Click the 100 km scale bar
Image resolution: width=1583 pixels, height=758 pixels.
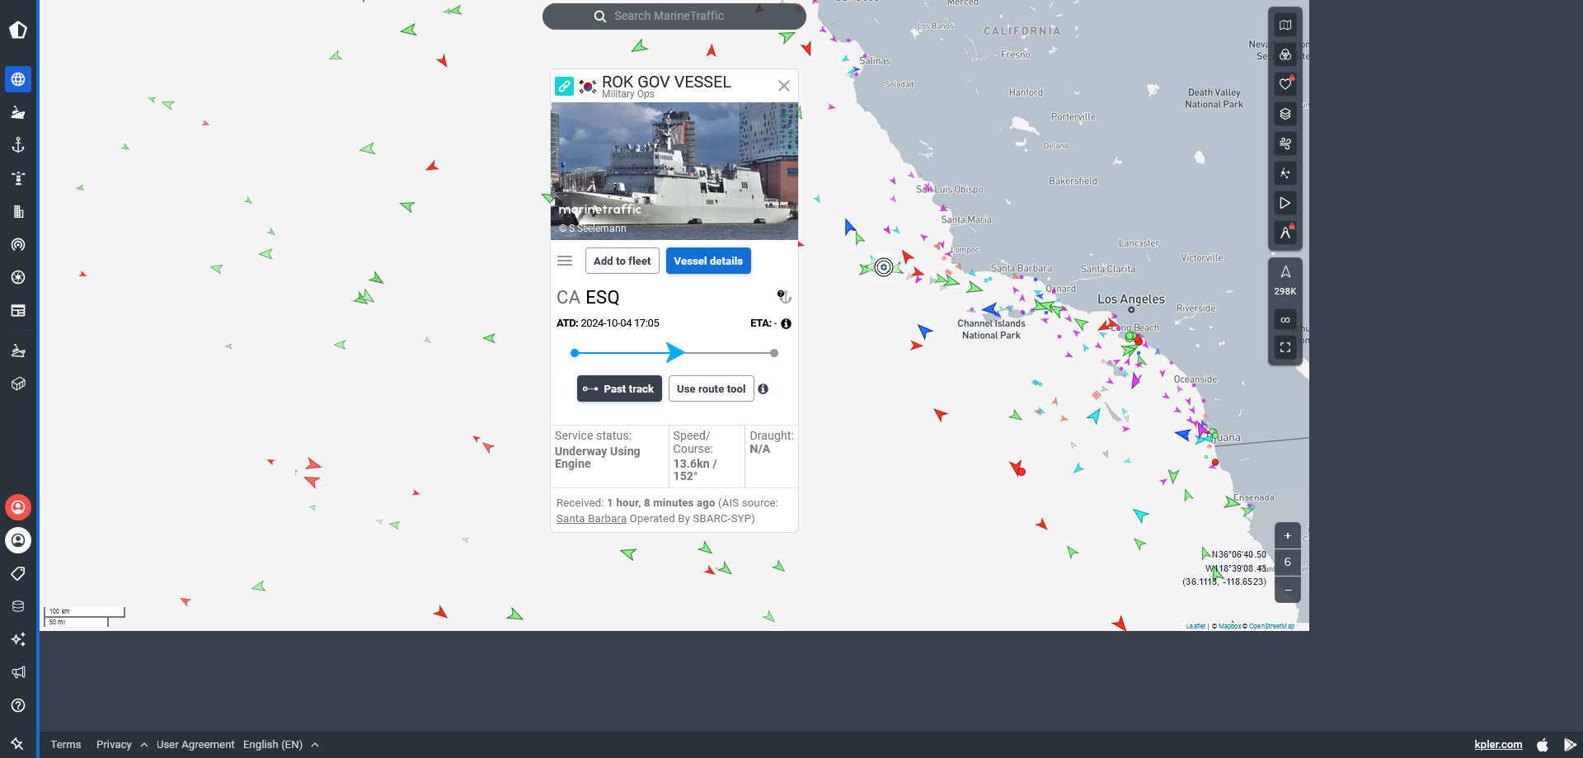tap(84, 613)
